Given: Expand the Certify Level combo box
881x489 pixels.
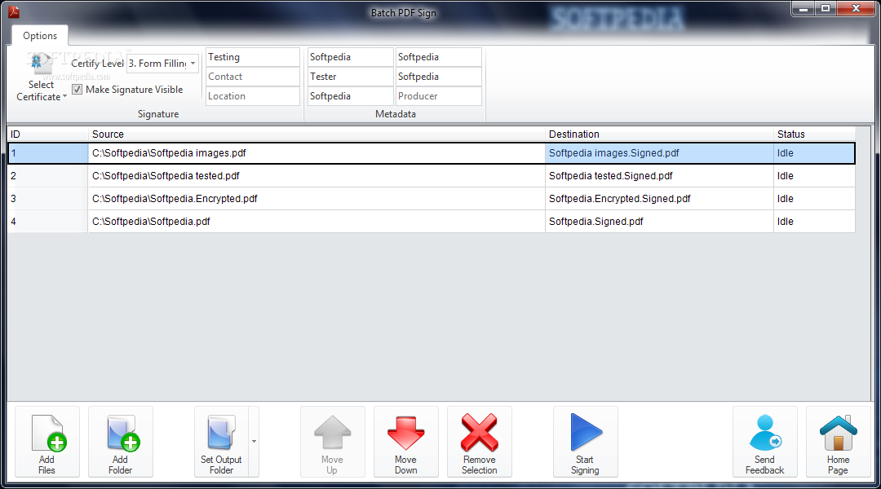Looking at the screenshot, I should pyautogui.click(x=193, y=64).
